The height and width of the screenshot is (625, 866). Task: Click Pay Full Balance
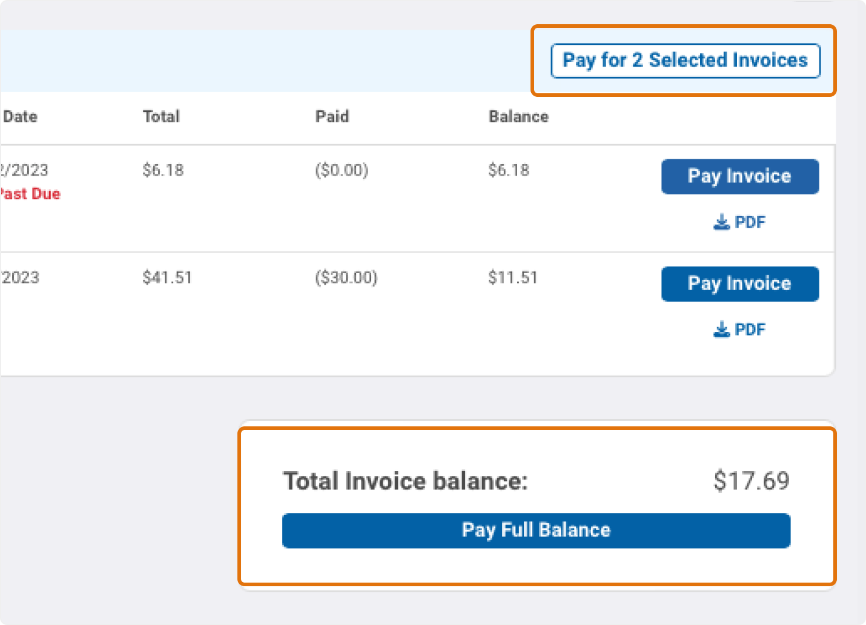(x=536, y=530)
